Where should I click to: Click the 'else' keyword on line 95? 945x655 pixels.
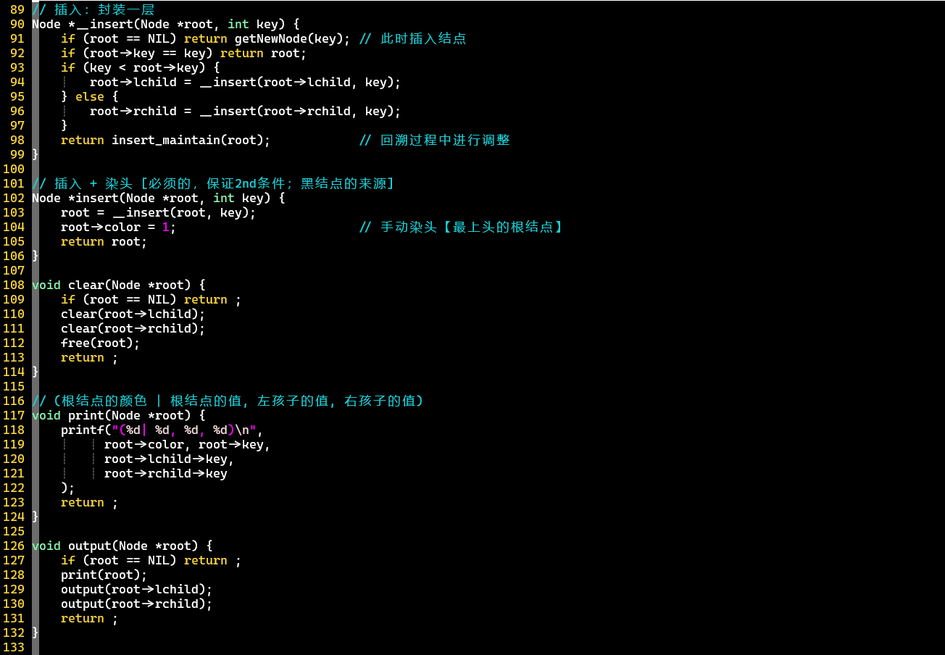[90, 96]
